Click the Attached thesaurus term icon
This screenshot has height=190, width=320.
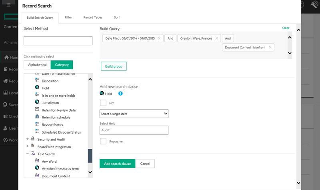[37, 168]
